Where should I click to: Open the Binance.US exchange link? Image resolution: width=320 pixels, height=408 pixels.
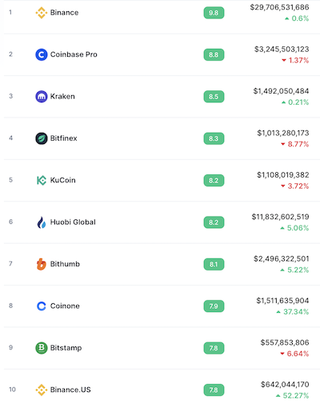click(x=70, y=390)
